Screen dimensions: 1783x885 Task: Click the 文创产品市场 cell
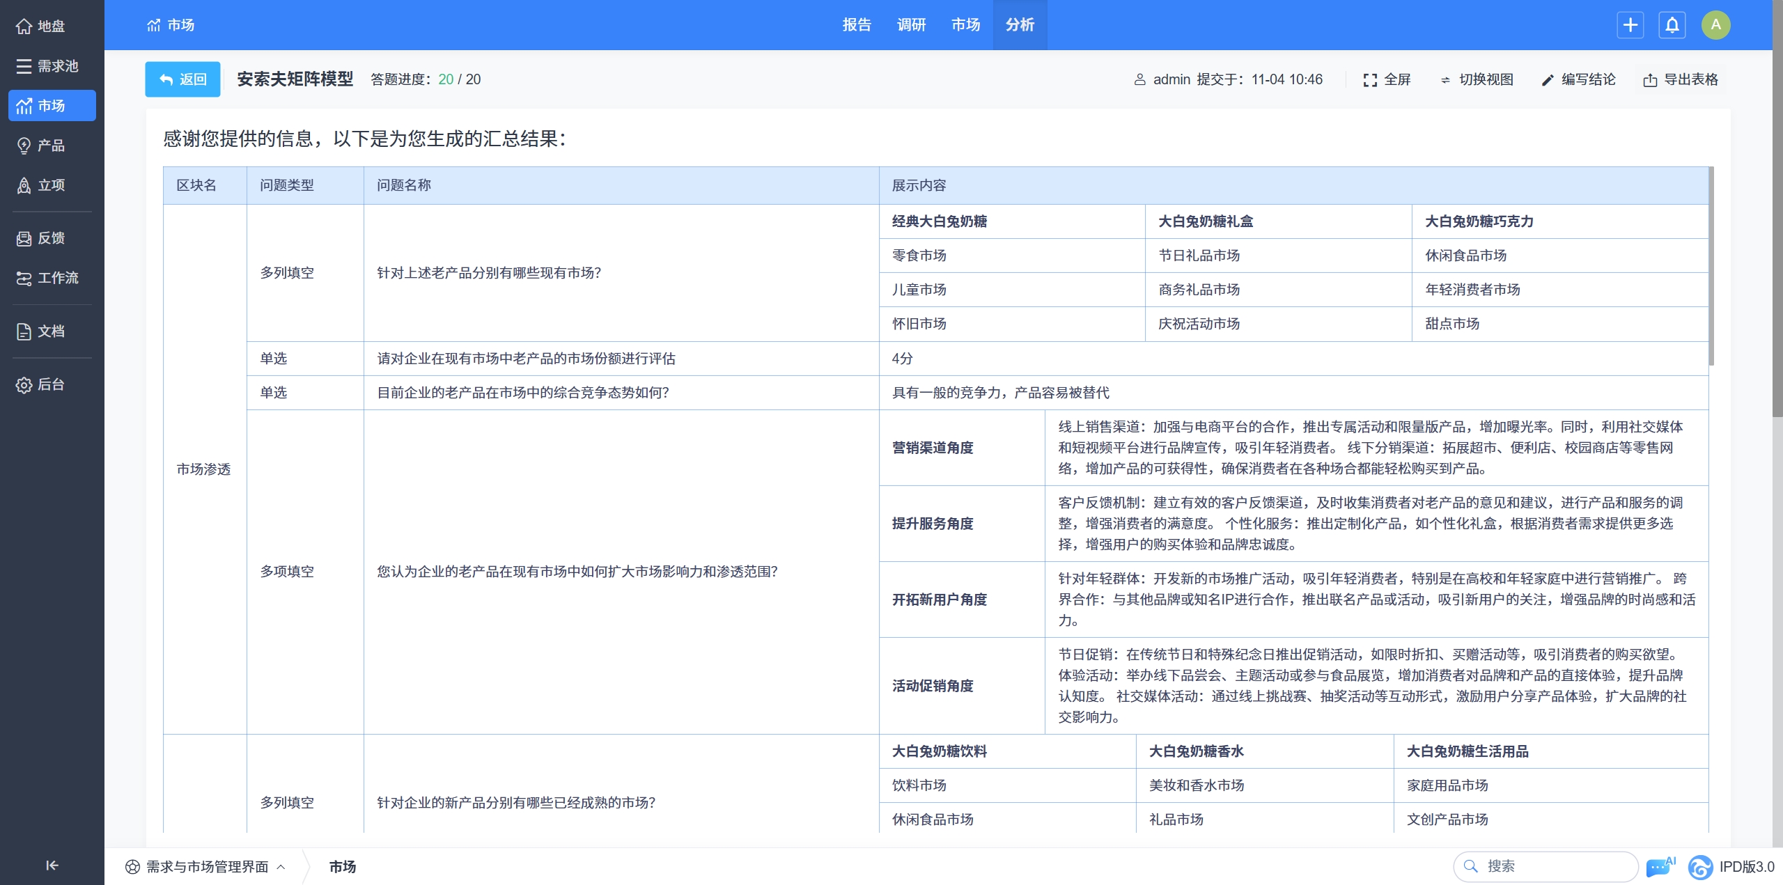1551,820
